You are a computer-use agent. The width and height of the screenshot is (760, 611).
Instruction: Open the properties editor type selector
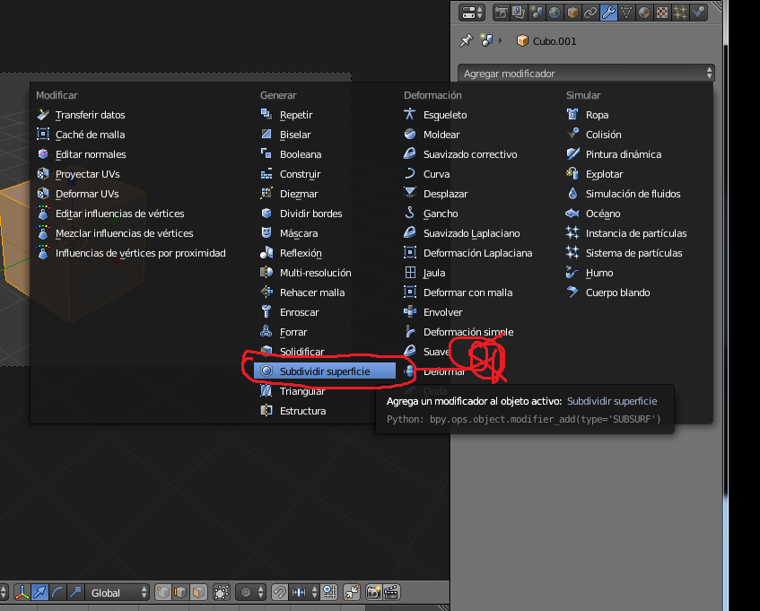(x=472, y=13)
